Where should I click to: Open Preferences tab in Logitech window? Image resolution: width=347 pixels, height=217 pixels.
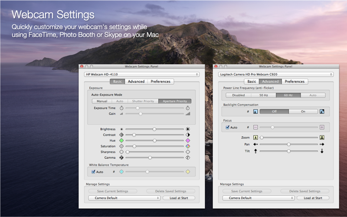coord(295,82)
